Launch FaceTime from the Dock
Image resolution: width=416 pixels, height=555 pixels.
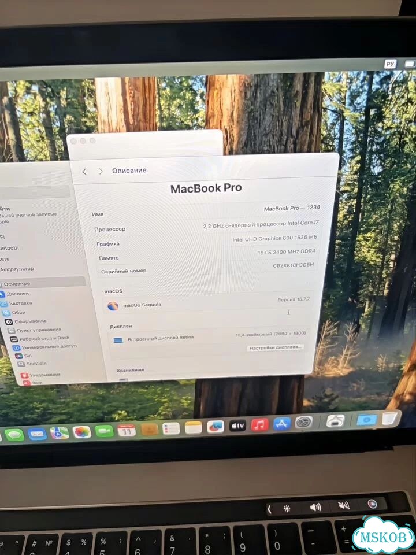pyautogui.click(x=105, y=431)
